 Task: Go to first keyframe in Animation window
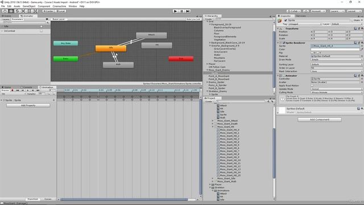click(18, 91)
